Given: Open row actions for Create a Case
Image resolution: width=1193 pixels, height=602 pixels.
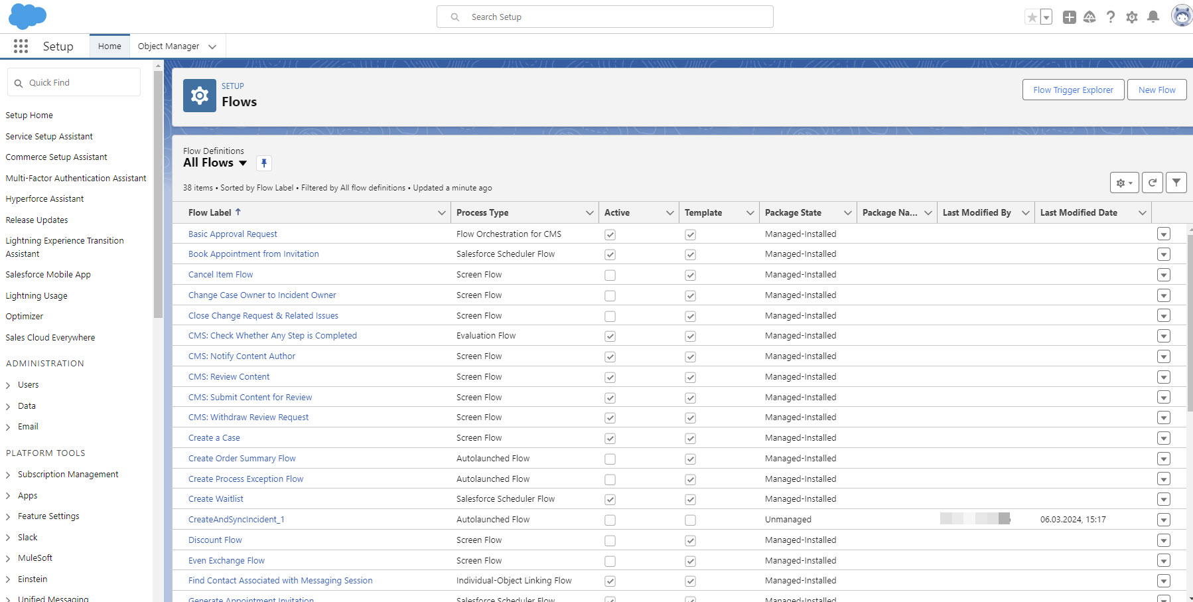Looking at the screenshot, I should tap(1164, 438).
